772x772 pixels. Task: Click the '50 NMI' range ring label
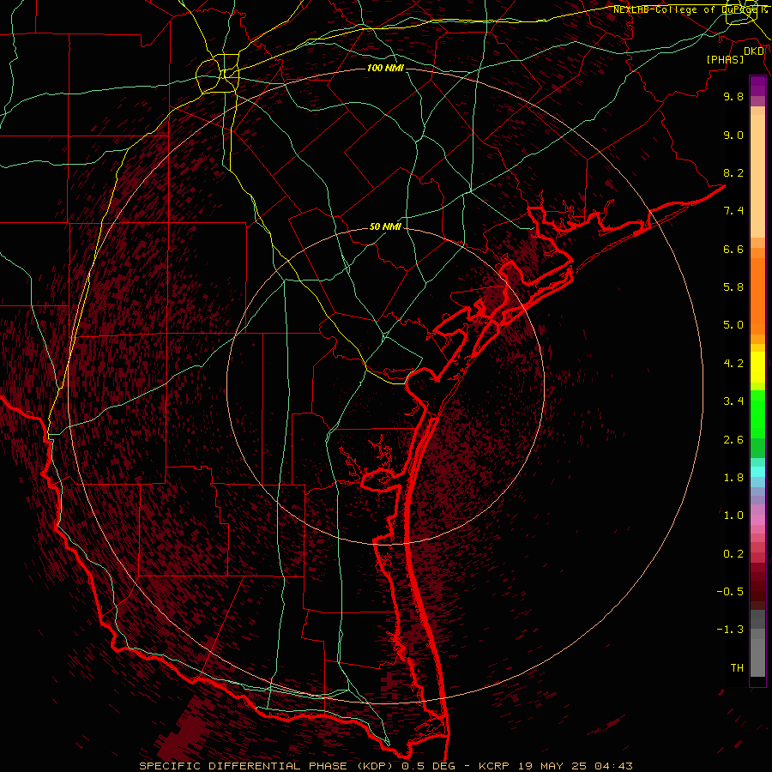pyautogui.click(x=385, y=226)
